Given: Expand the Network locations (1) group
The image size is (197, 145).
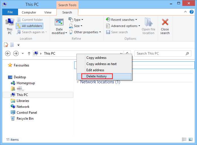Looking at the screenshot, I should [78, 82].
